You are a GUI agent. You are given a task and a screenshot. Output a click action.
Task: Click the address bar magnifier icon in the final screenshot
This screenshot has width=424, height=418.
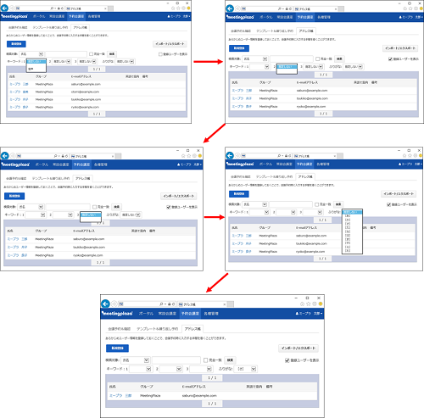click(161, 304)
